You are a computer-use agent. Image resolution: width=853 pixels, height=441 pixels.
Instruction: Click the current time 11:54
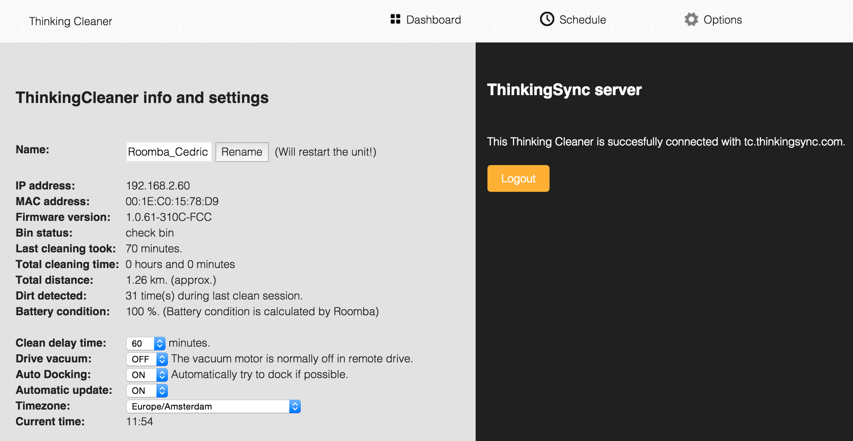click(x=140, y=421)
